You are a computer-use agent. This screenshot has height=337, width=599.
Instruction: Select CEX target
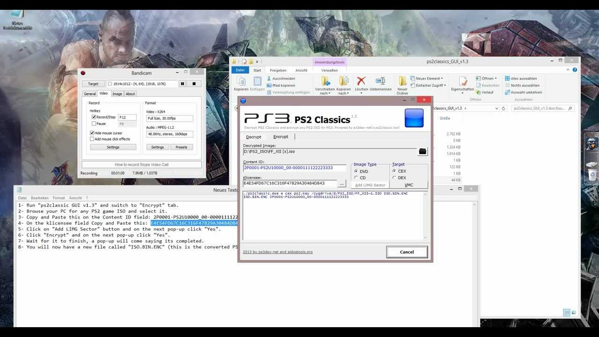pyautogui.click(x=394, y=171)
